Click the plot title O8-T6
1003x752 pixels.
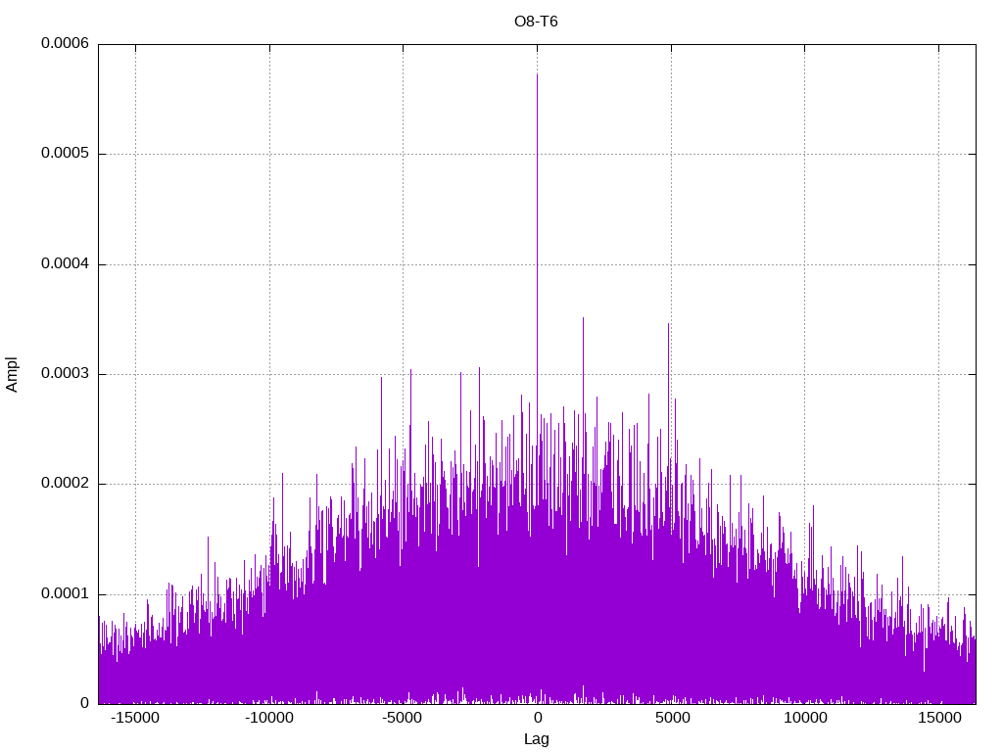(x=536, y=22)
